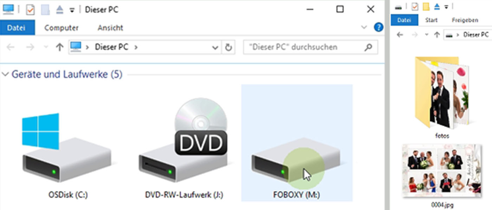
Task: Open the Freigeben tab in right window
Action: [465, 20]
